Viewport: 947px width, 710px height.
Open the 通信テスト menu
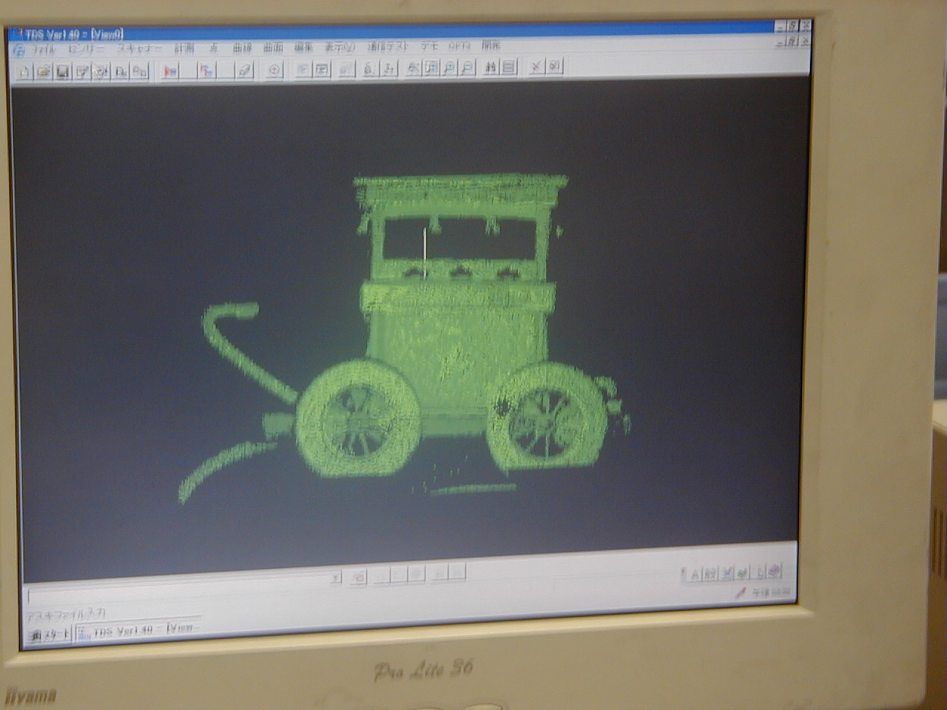click(388, 46)
